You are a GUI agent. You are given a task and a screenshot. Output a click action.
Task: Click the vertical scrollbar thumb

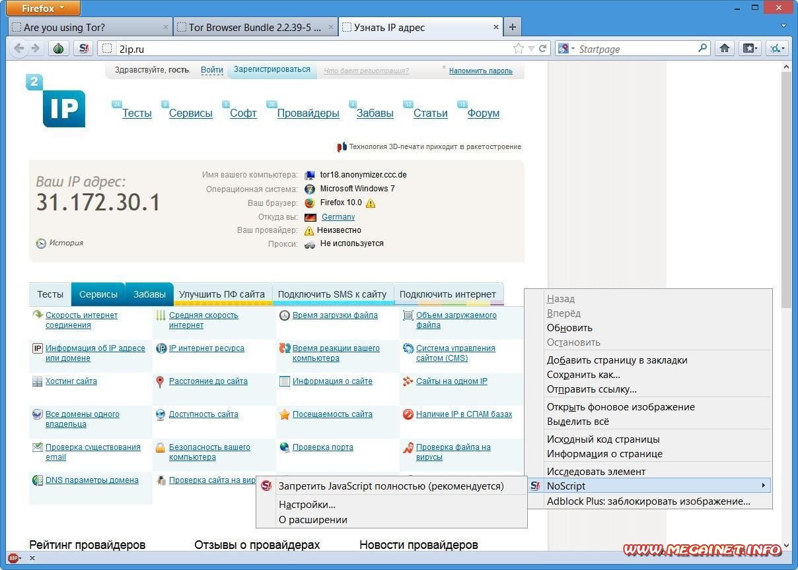[x=786, y=190]
